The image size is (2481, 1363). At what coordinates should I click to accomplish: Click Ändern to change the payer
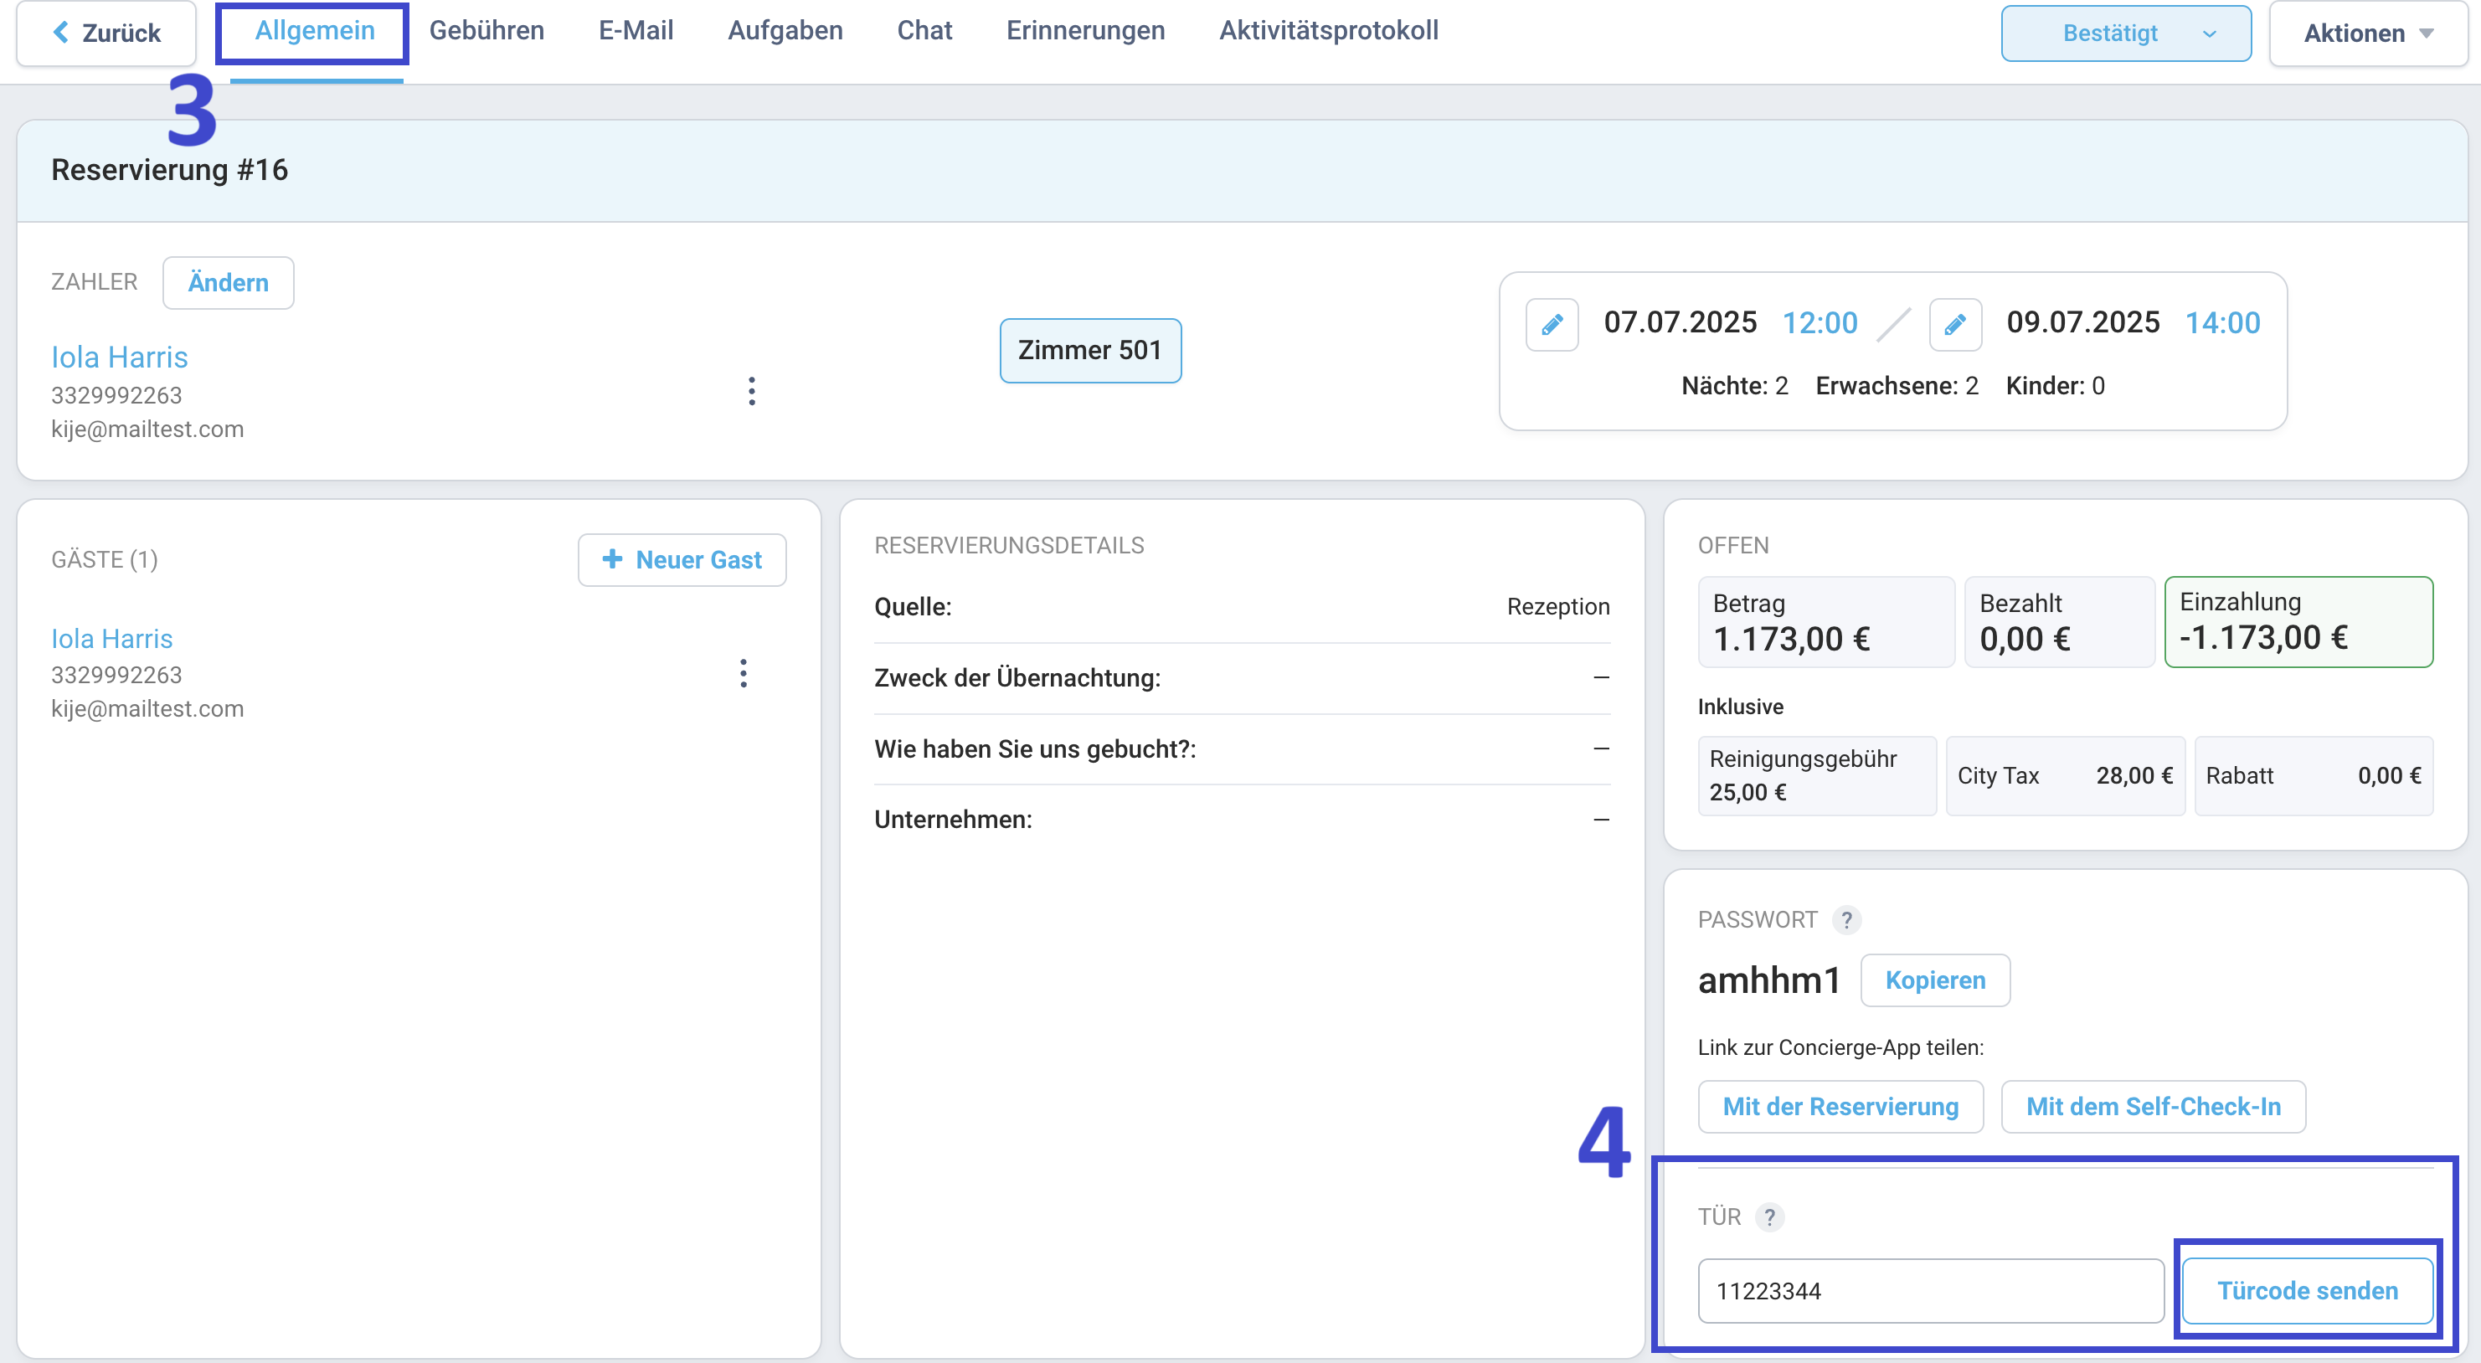pos(229,283)
